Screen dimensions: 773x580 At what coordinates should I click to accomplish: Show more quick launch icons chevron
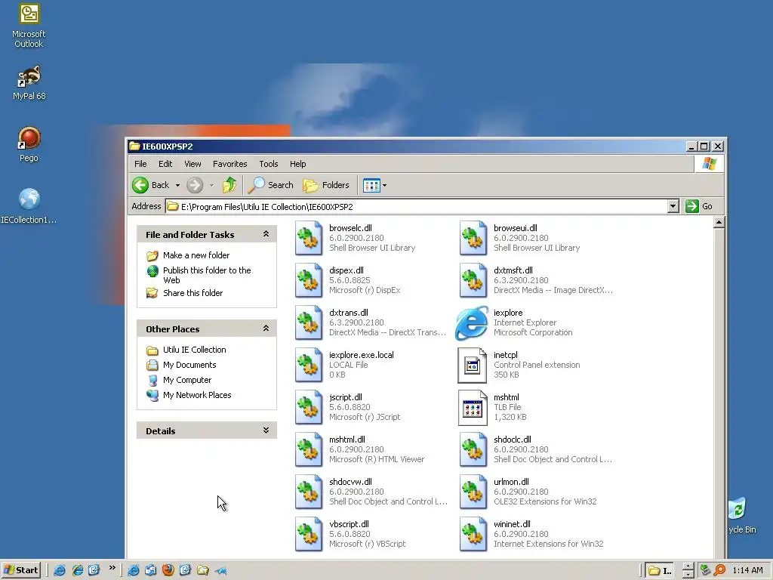[x=112, y=568]
